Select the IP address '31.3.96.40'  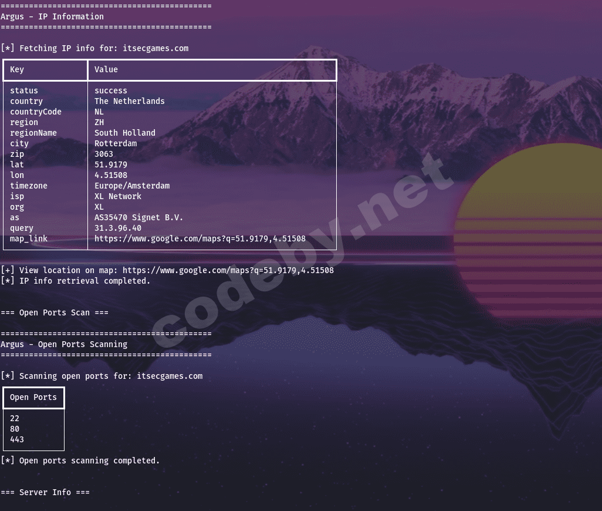pyautogui.click(x=118, y=228)
